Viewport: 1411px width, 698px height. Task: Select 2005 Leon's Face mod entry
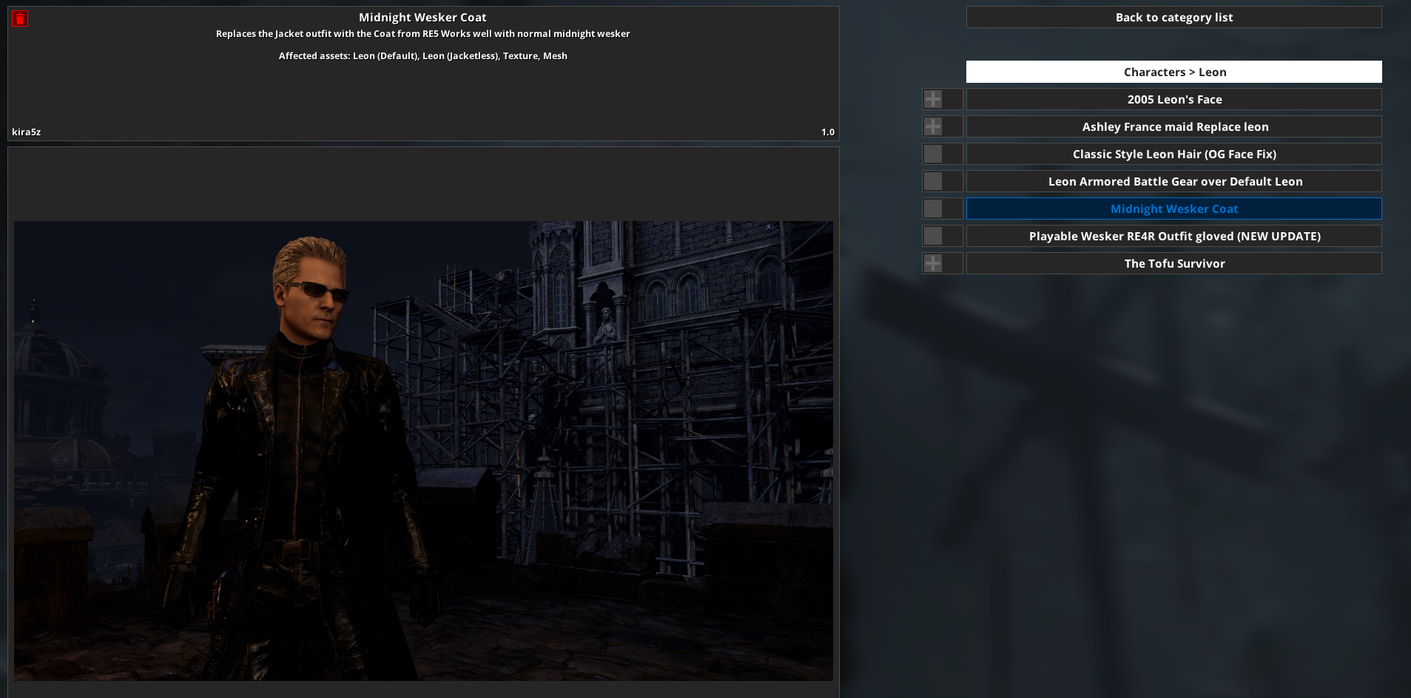coord(1173,99)
